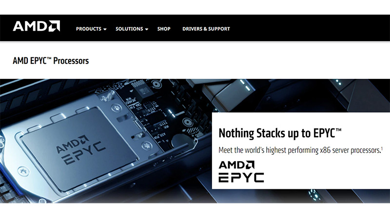Click the EPYC wordmark in the white card
This screenshot has width=390, height=219.
[241, 178]
